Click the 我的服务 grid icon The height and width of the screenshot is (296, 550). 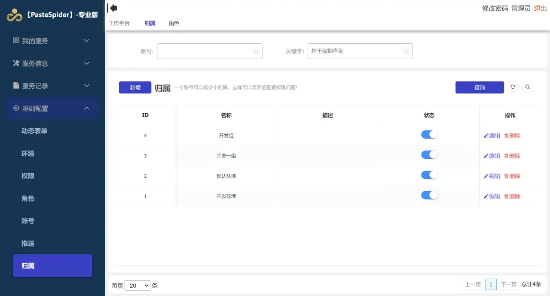pyautogui.click(x=16, y=40)
